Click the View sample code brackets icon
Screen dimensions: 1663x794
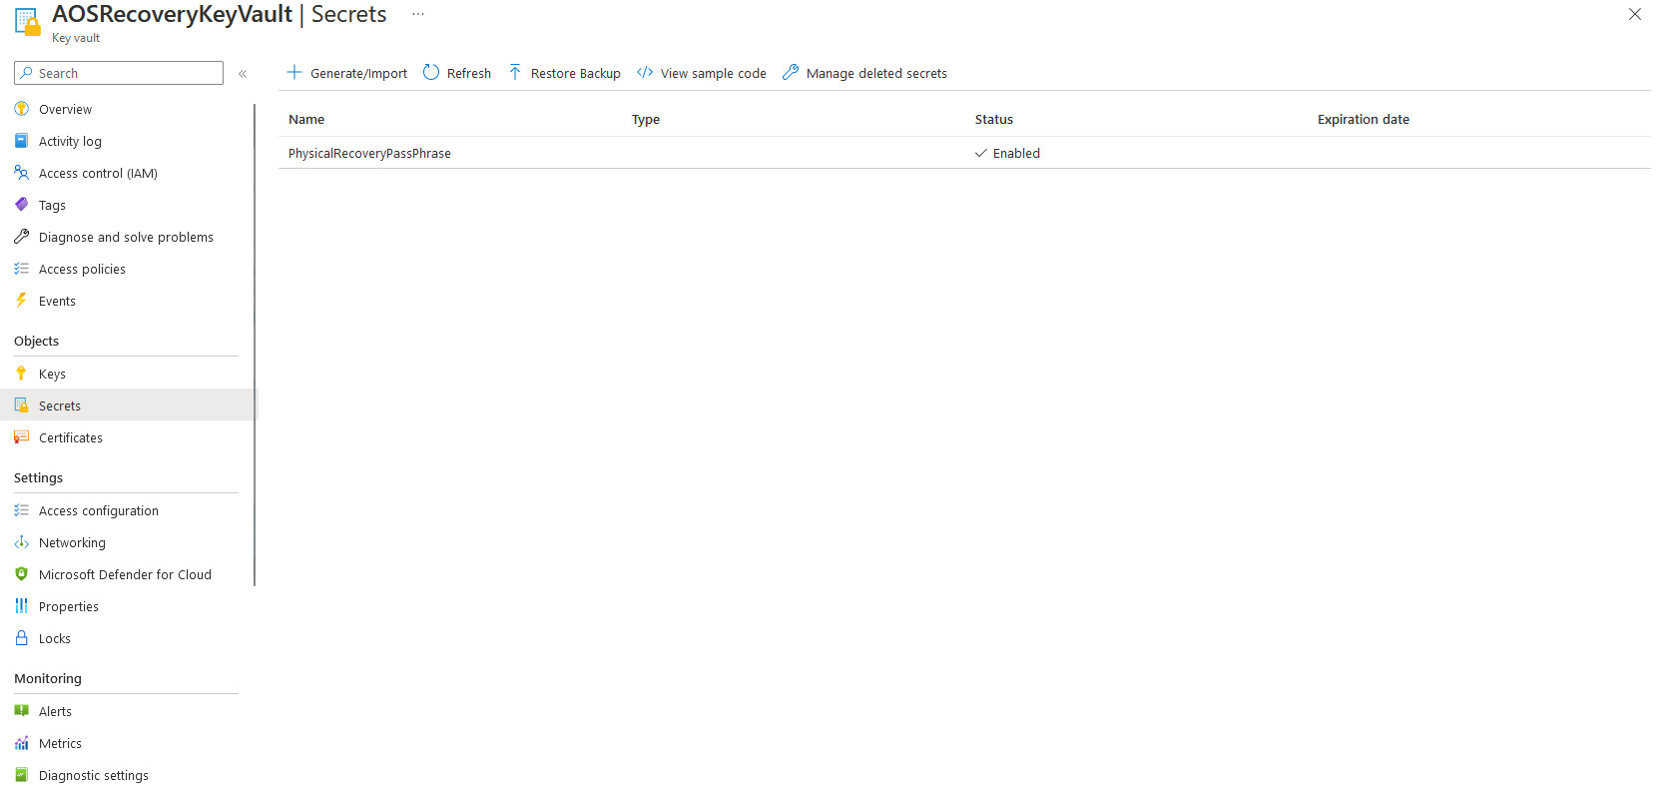coord(645,72)
